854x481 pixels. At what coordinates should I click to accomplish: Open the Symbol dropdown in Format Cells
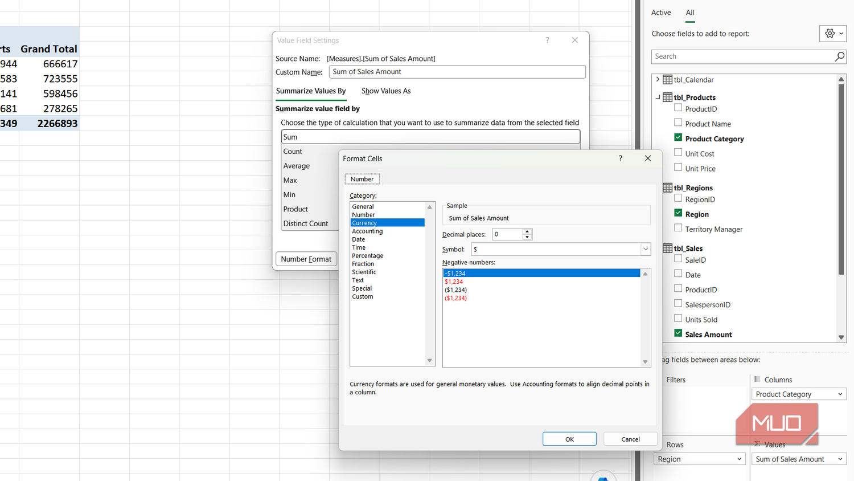click(x=646, y=249)
